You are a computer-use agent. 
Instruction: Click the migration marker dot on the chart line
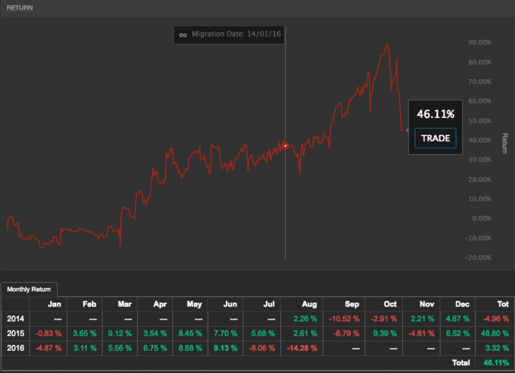(x=286, y=146)
